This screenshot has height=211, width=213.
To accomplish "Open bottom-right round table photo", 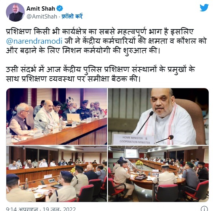I will point(158,174).
